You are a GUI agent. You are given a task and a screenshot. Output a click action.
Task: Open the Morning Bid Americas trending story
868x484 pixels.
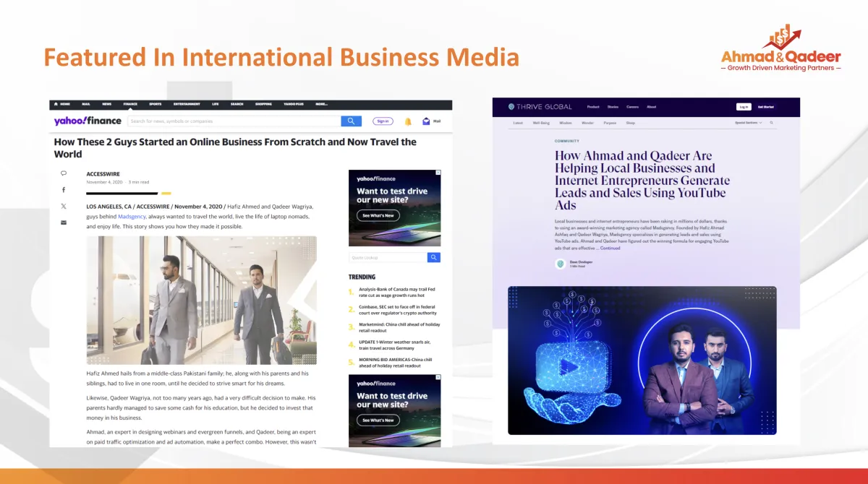pos(396,362)
